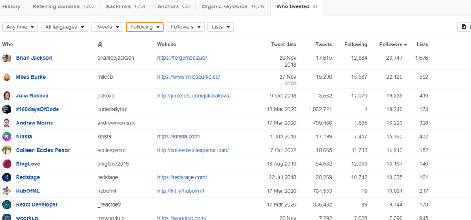This screenshot has height=220, width=471.
Task: Switch to the Organic keywords tab
Action: coord(233,6)
